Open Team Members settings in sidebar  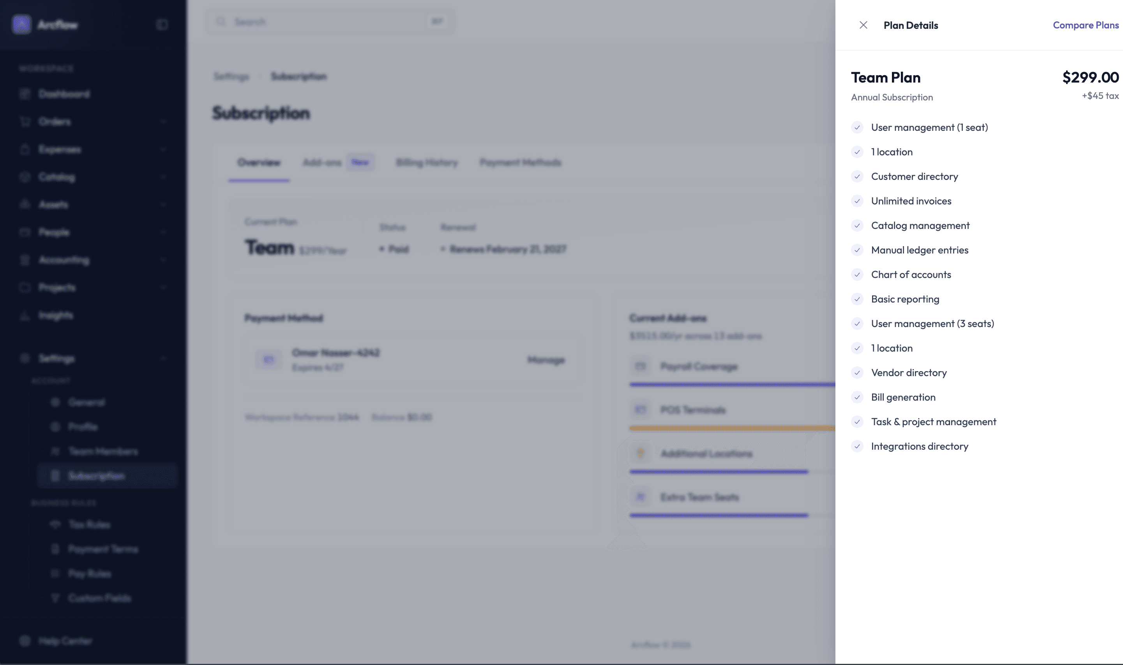[x=103, y=452]
